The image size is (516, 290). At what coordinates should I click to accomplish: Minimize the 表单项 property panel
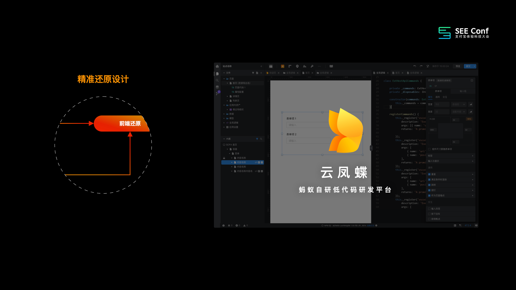[x=472, y=81]
